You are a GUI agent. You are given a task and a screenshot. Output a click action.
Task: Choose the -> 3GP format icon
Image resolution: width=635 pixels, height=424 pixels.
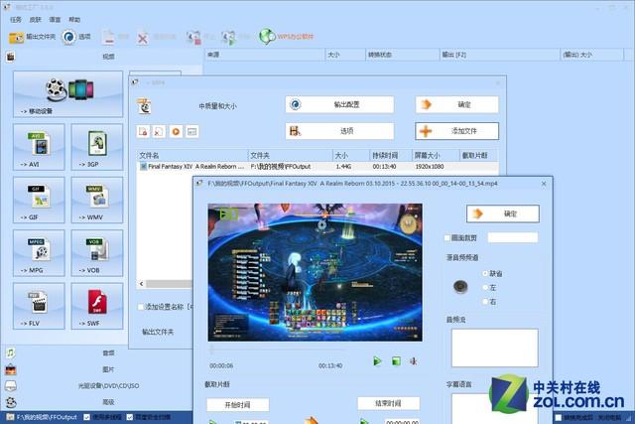coord(97,147)
